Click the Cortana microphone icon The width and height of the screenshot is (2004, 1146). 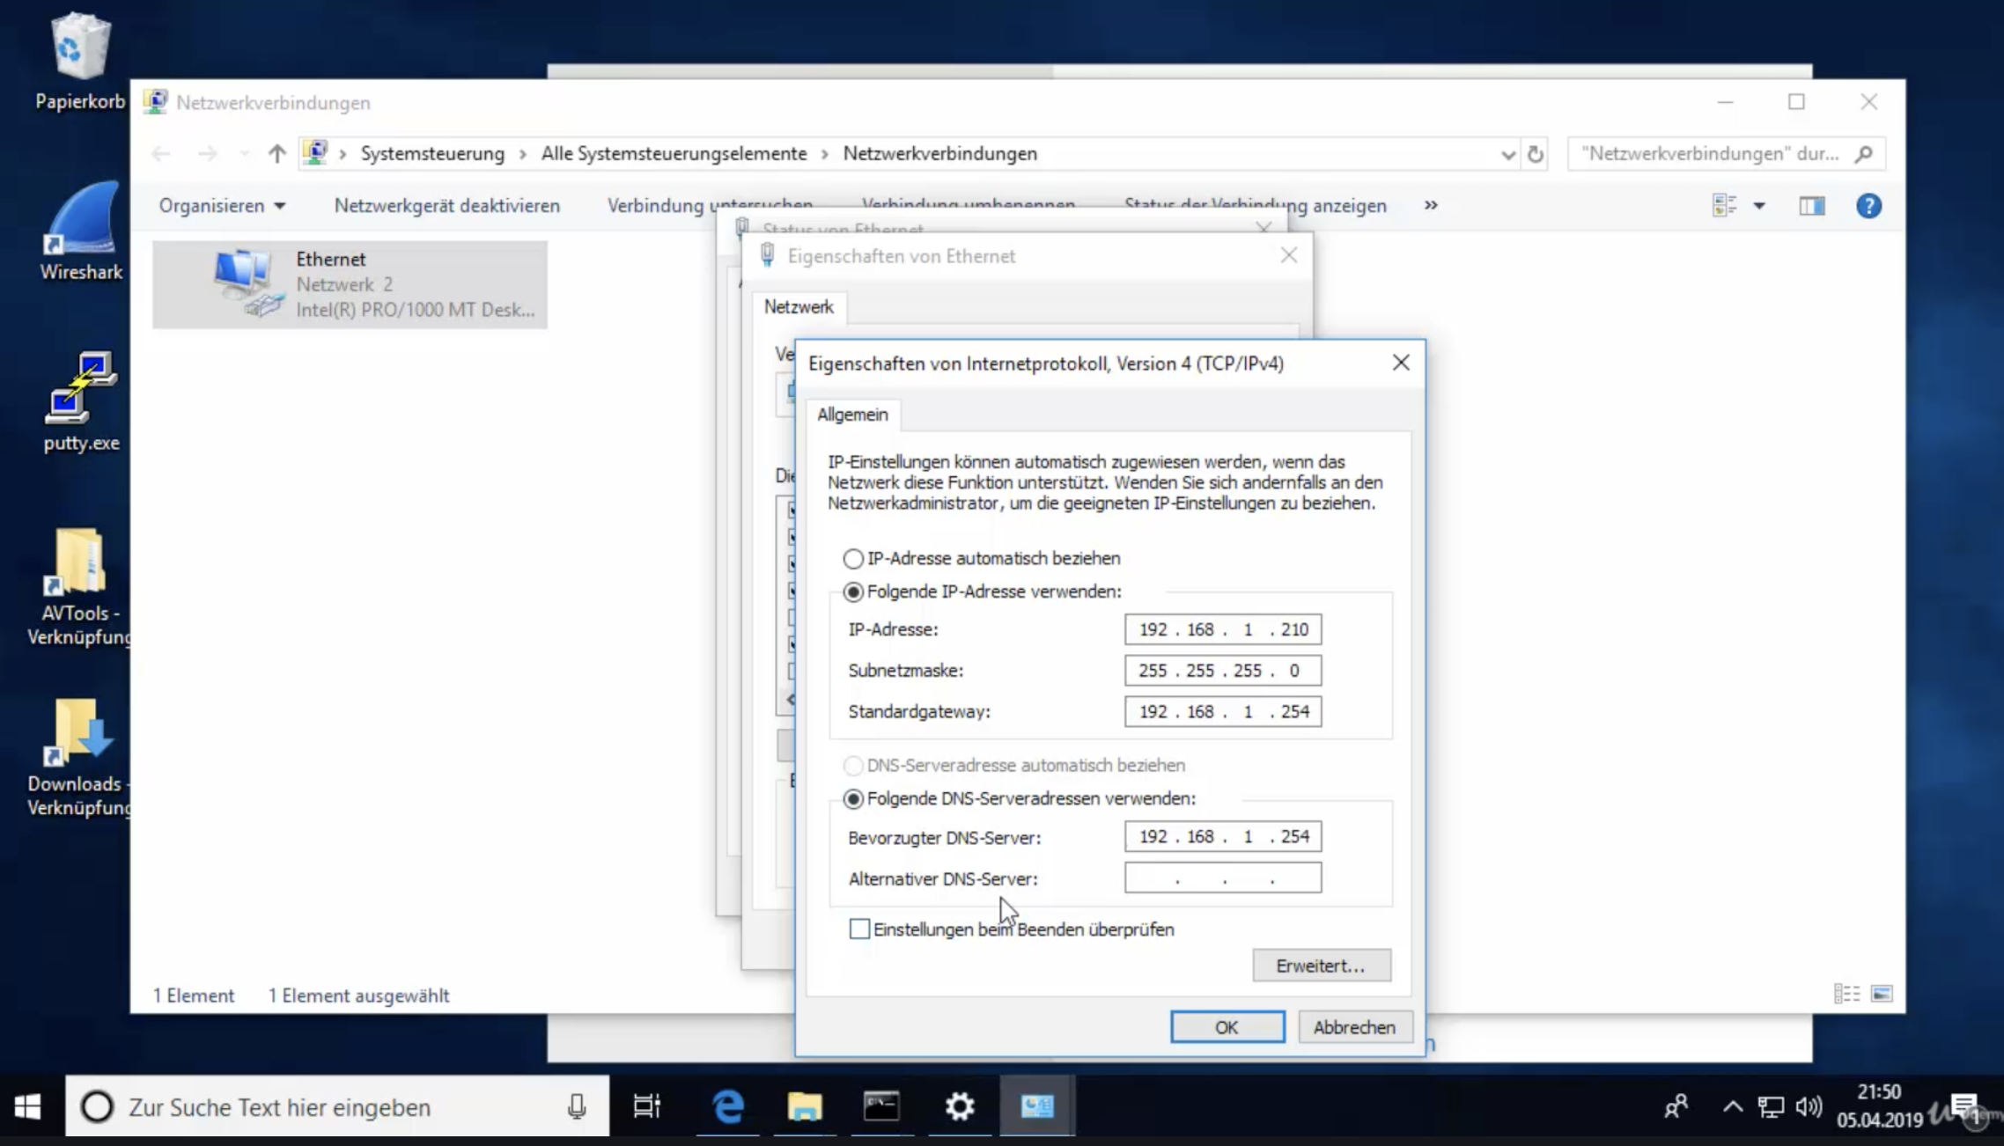(x=577, y=1106)
